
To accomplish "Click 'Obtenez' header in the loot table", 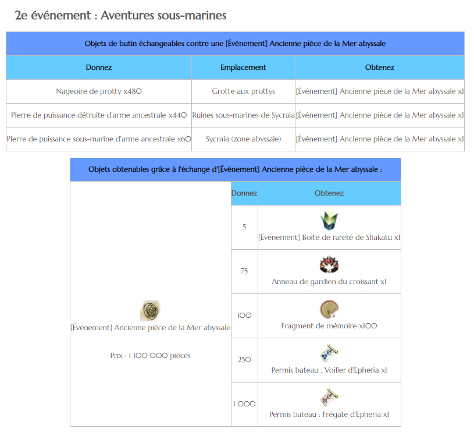I will point(380,68).
